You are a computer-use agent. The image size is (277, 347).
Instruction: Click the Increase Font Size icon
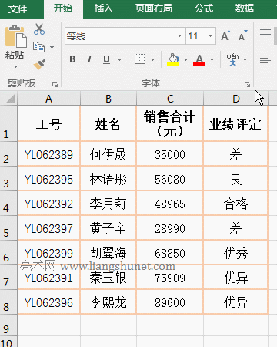pos(225,35)
